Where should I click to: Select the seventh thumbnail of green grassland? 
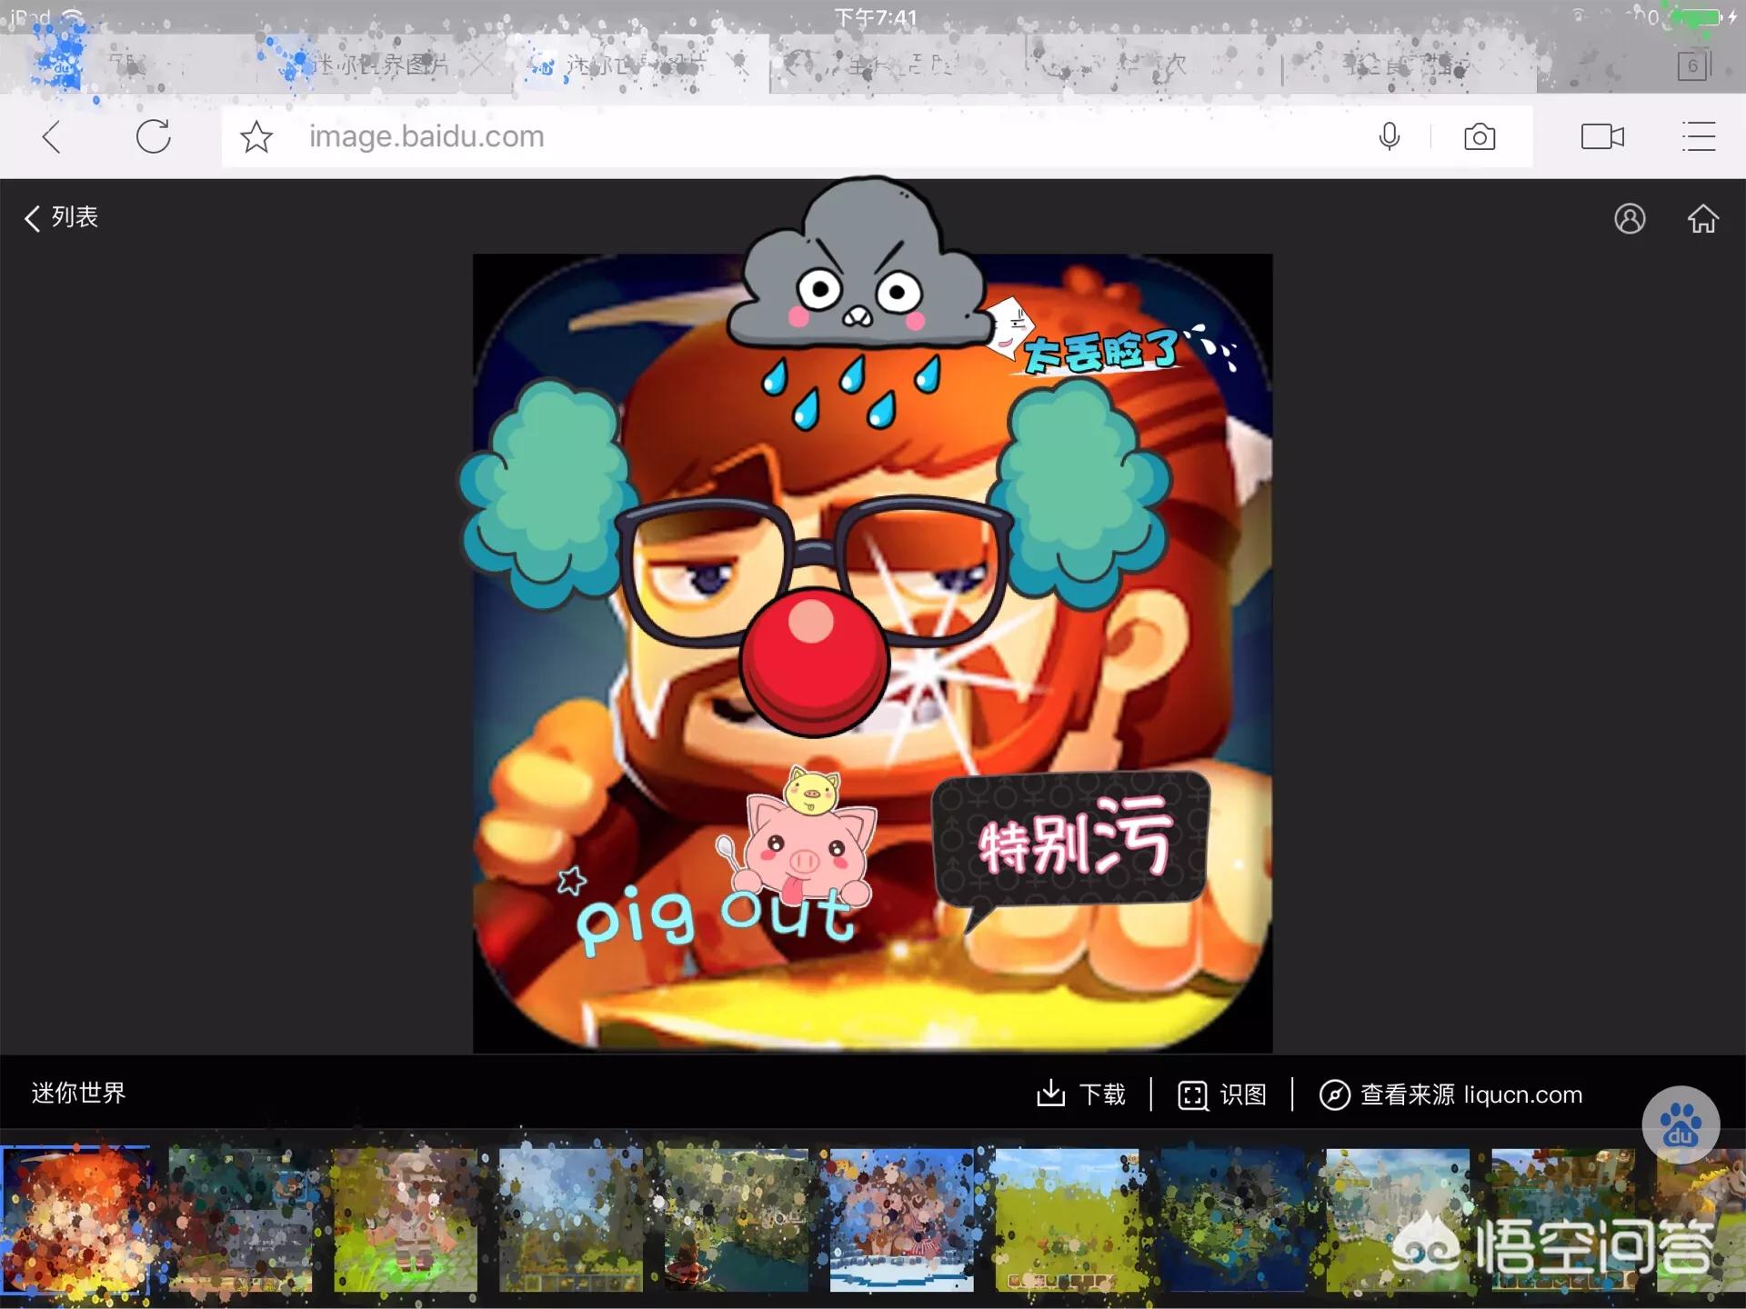pos(1068,1220)
